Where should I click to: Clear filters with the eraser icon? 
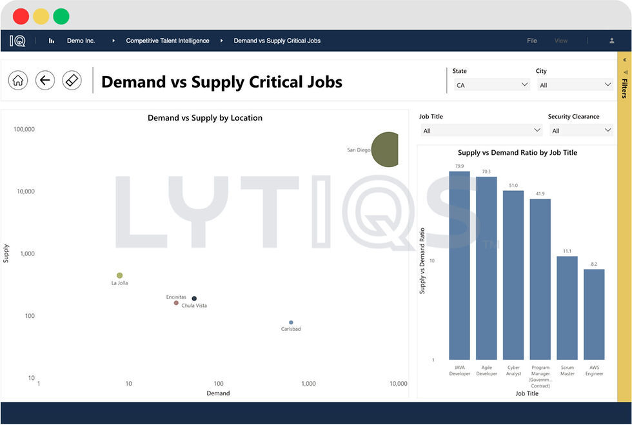pos(72,80)
